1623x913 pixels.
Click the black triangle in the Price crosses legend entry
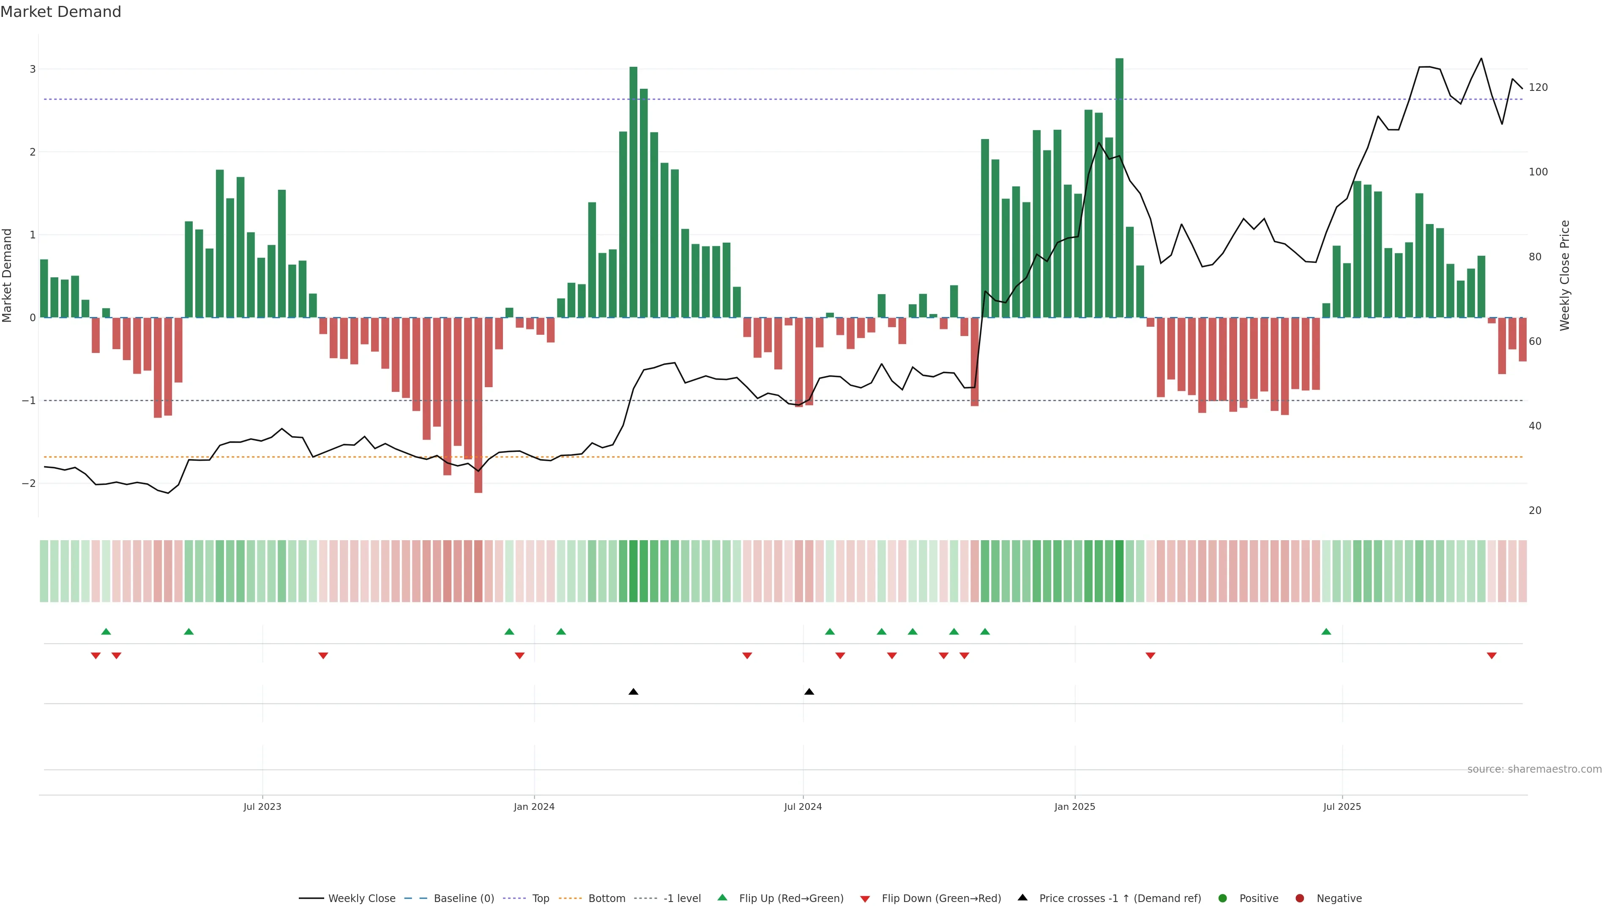(x=1022, y=897)
